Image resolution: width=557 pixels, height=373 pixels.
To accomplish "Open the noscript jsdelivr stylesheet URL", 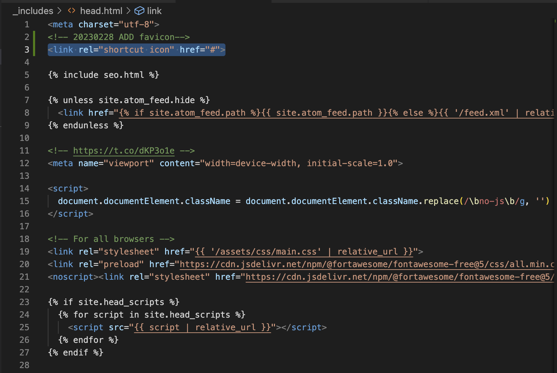I will click(x=397, y=277).
